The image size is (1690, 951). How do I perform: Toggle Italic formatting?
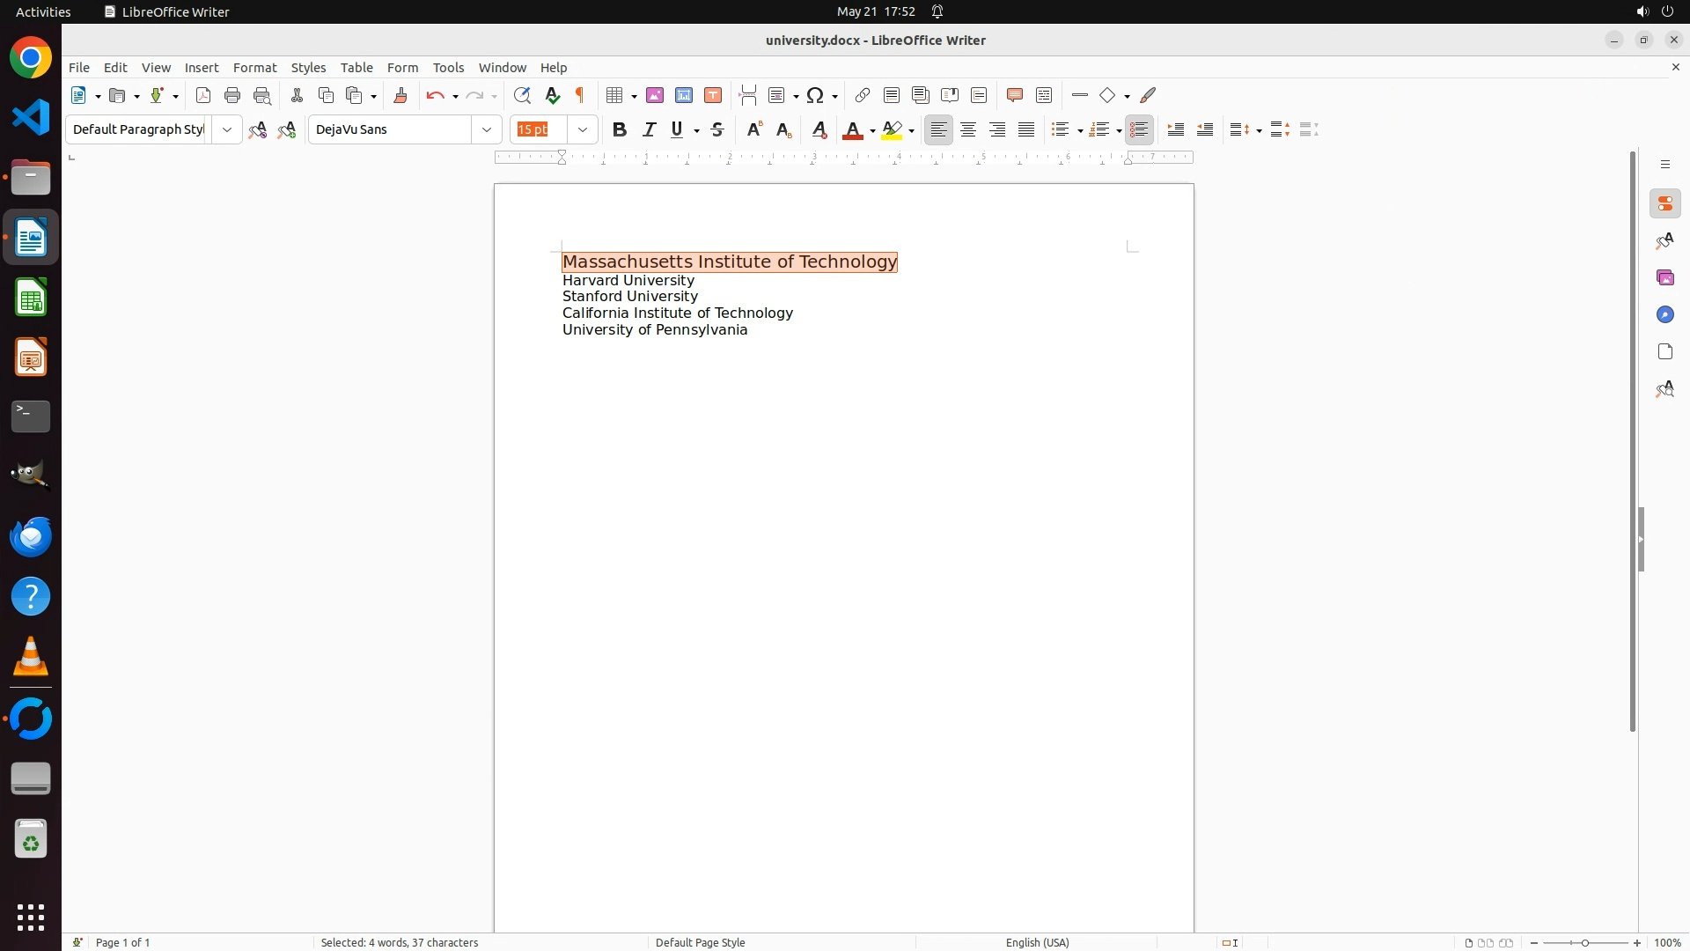[649, 129]
